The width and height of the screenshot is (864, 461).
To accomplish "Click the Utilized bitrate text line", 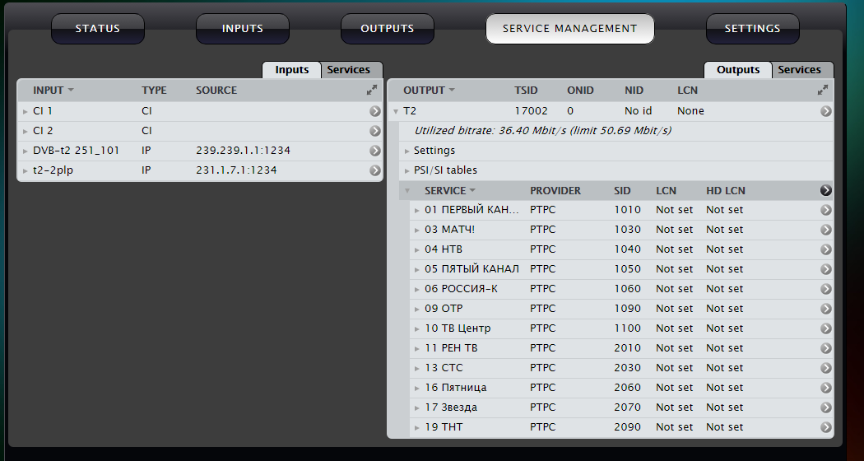I will click(x=543, y=131).
